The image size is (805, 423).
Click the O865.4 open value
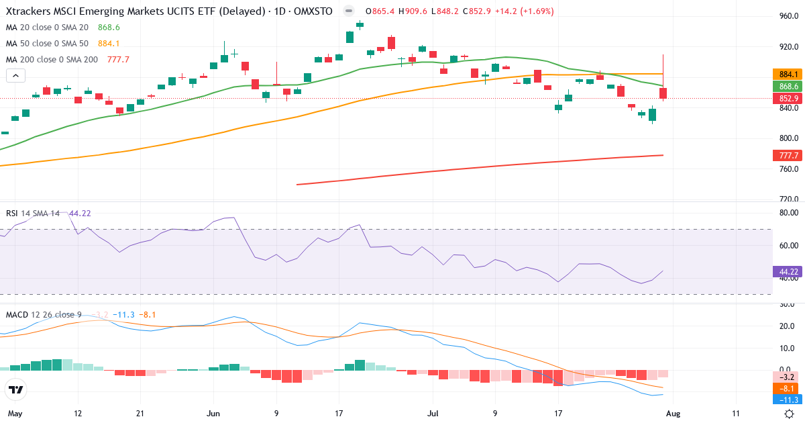point(380,11)
